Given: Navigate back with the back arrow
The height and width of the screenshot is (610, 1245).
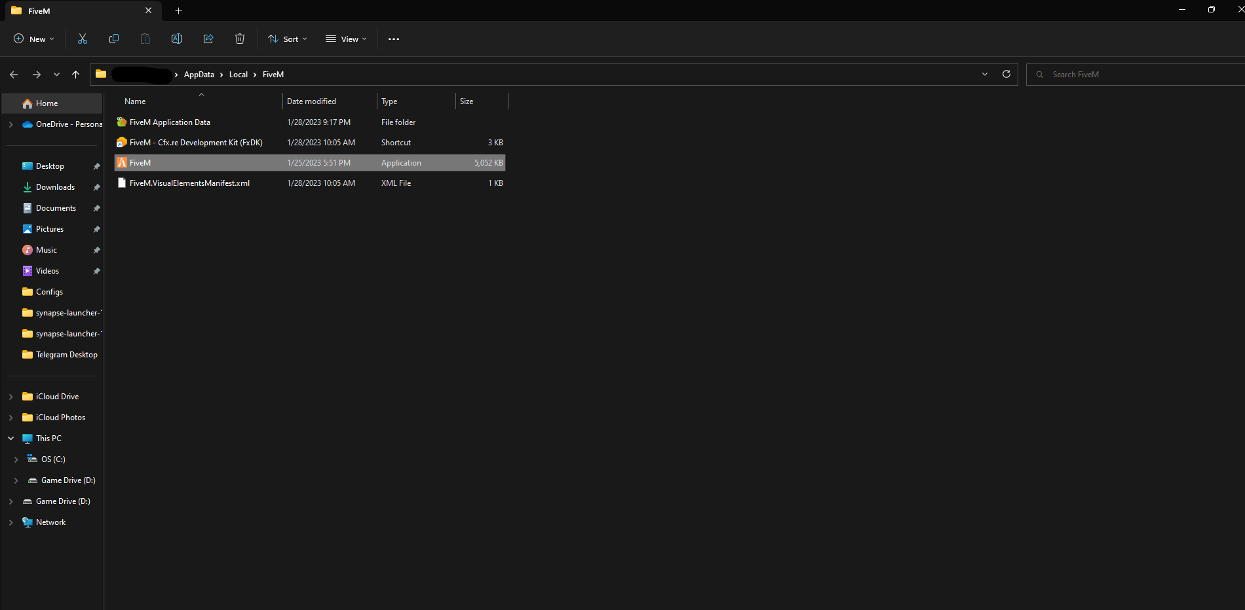Looking at the screenshot, I should tap(14, 75).
